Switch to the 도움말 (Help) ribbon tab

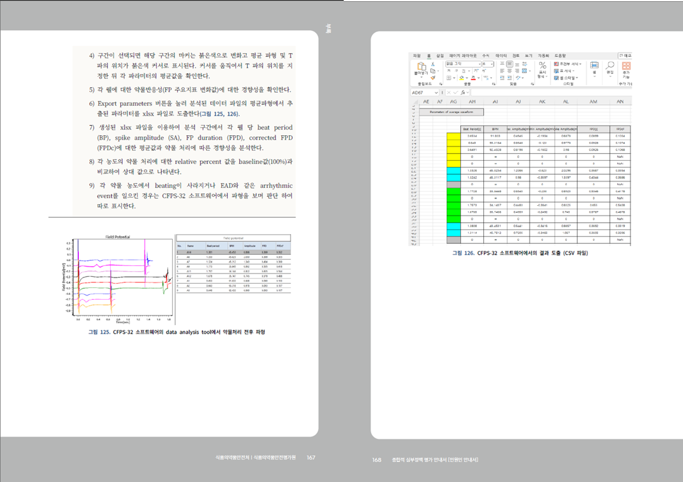coord(560,56)
